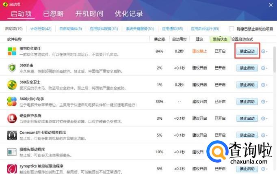Click 33% 禁止率 for 360软件小助手

[159, 102]
